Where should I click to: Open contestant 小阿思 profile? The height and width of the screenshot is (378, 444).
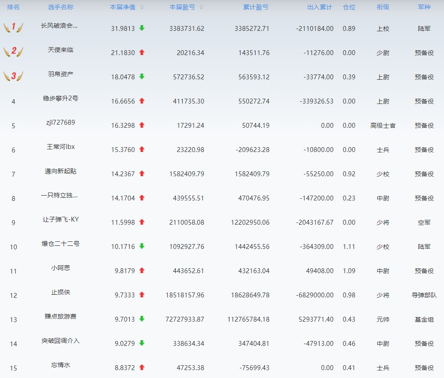click(60, 268)
